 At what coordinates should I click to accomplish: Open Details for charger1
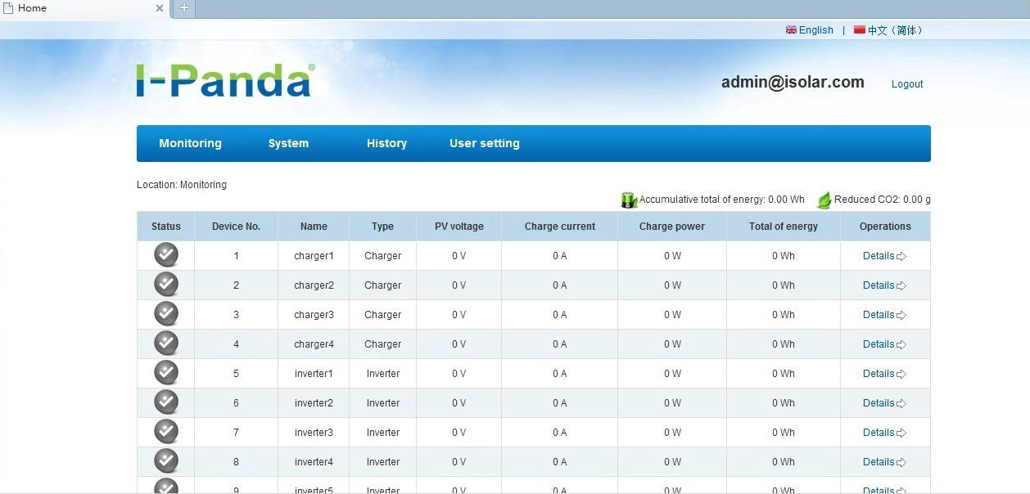point(884,256)
